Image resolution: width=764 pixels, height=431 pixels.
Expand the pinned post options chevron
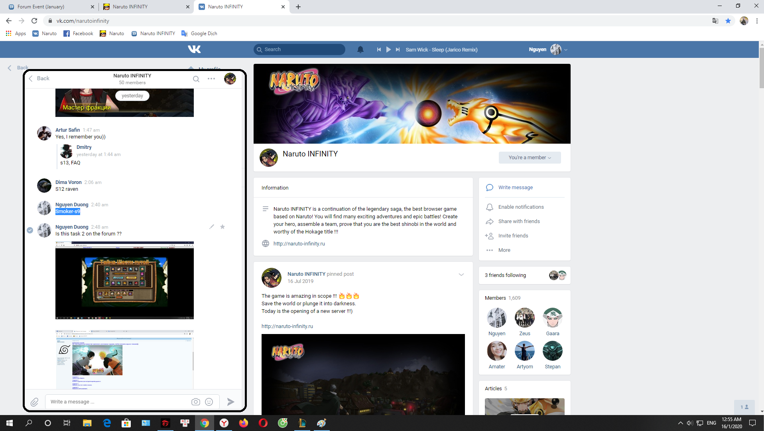point(461,275)
